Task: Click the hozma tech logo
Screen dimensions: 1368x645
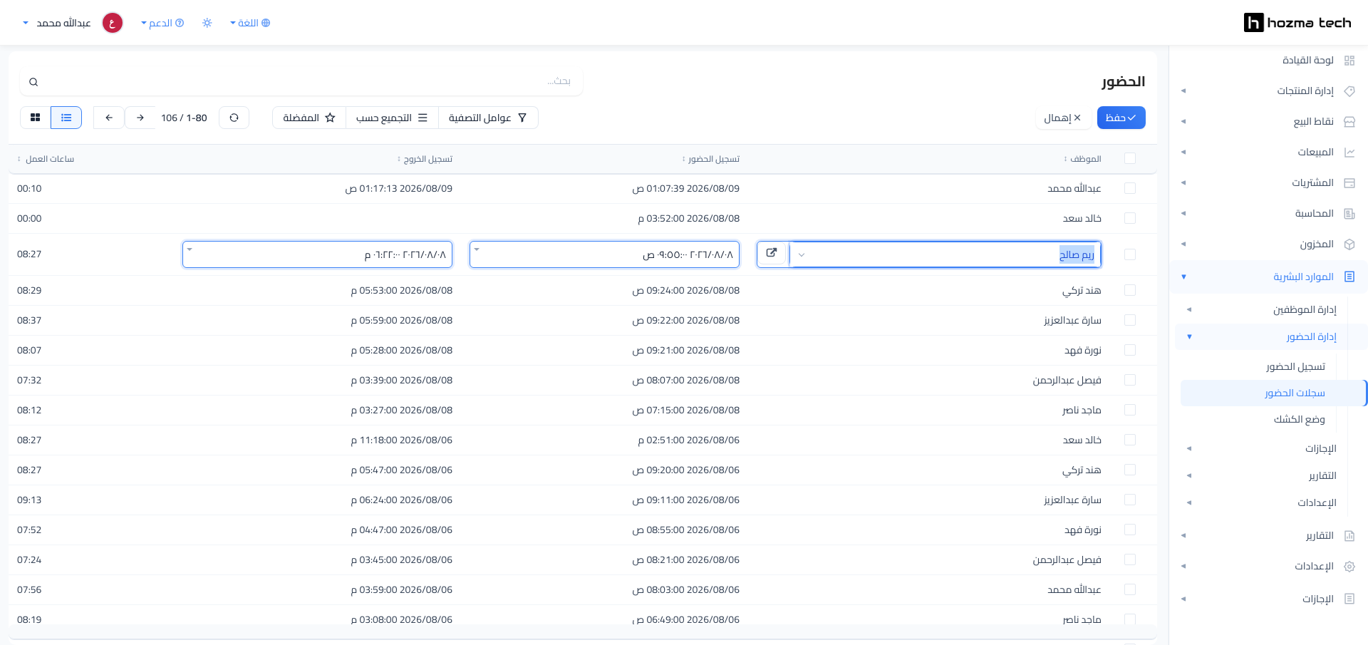Action: tap(1297, 23)
